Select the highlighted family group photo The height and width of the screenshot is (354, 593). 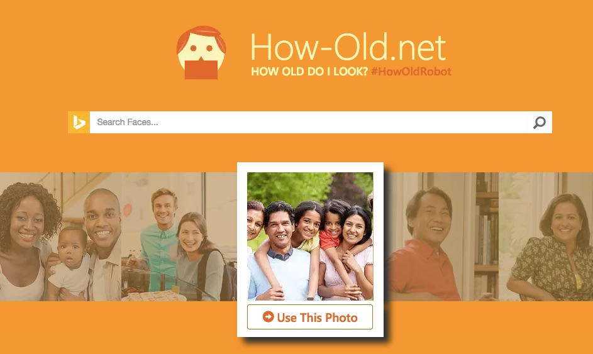click(x=310, y=236)
